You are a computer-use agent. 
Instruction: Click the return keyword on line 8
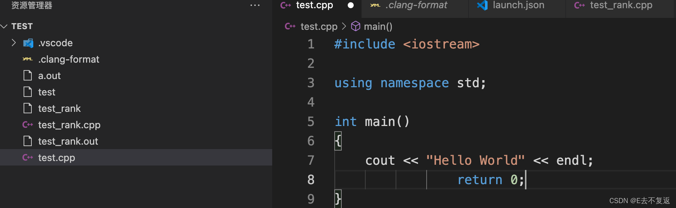480,180
